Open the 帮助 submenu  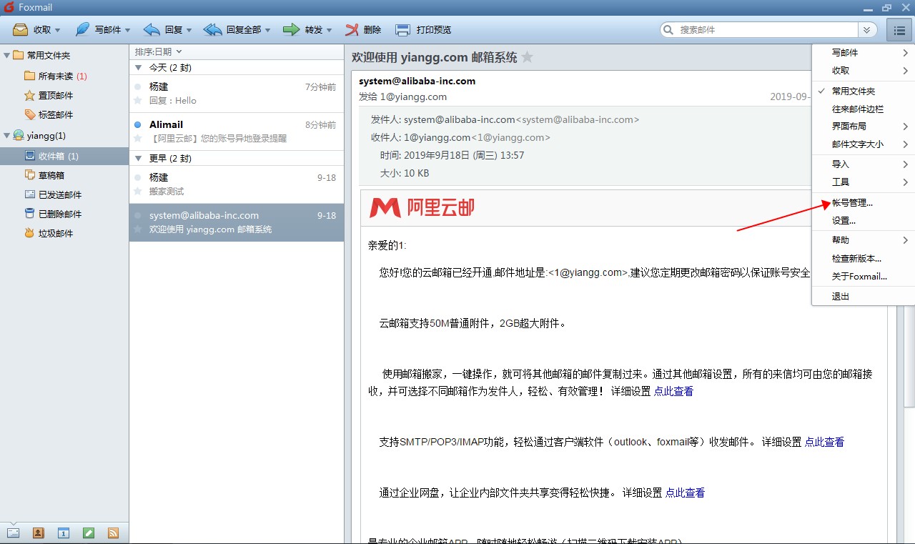tap(864, 240)
